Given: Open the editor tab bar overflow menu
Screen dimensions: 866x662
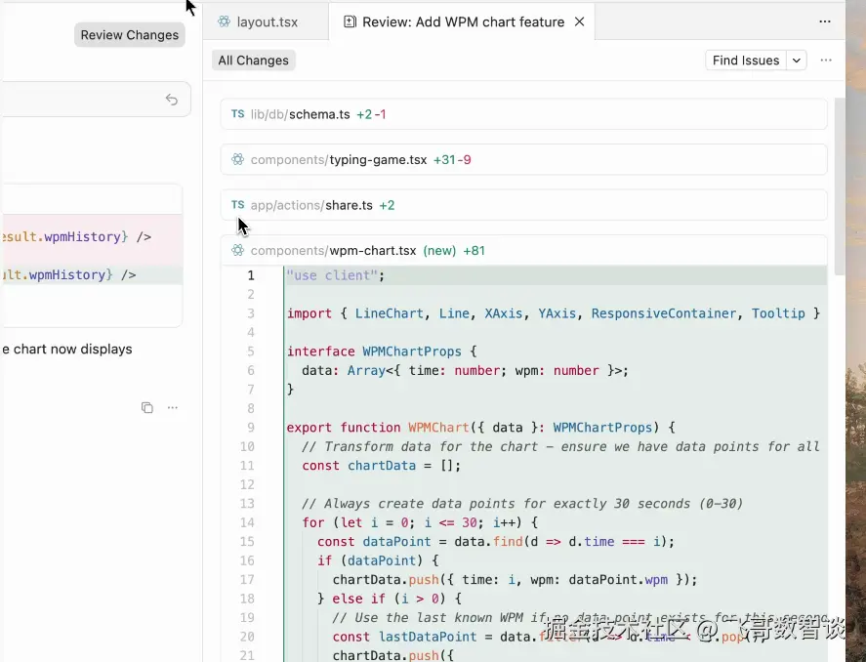Looking at the screenshot, I should [x=826, y=21].
